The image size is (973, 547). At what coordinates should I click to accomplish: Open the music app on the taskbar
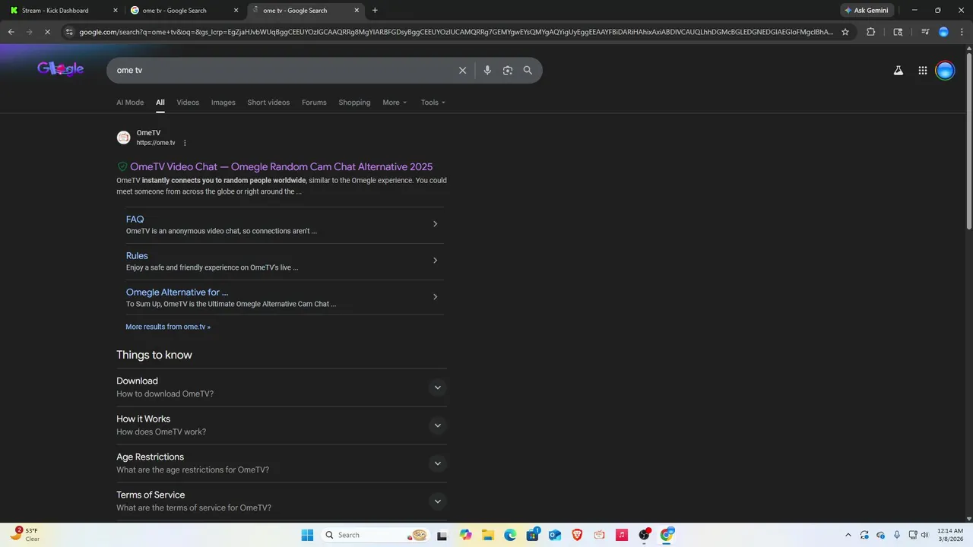[622, 535]
